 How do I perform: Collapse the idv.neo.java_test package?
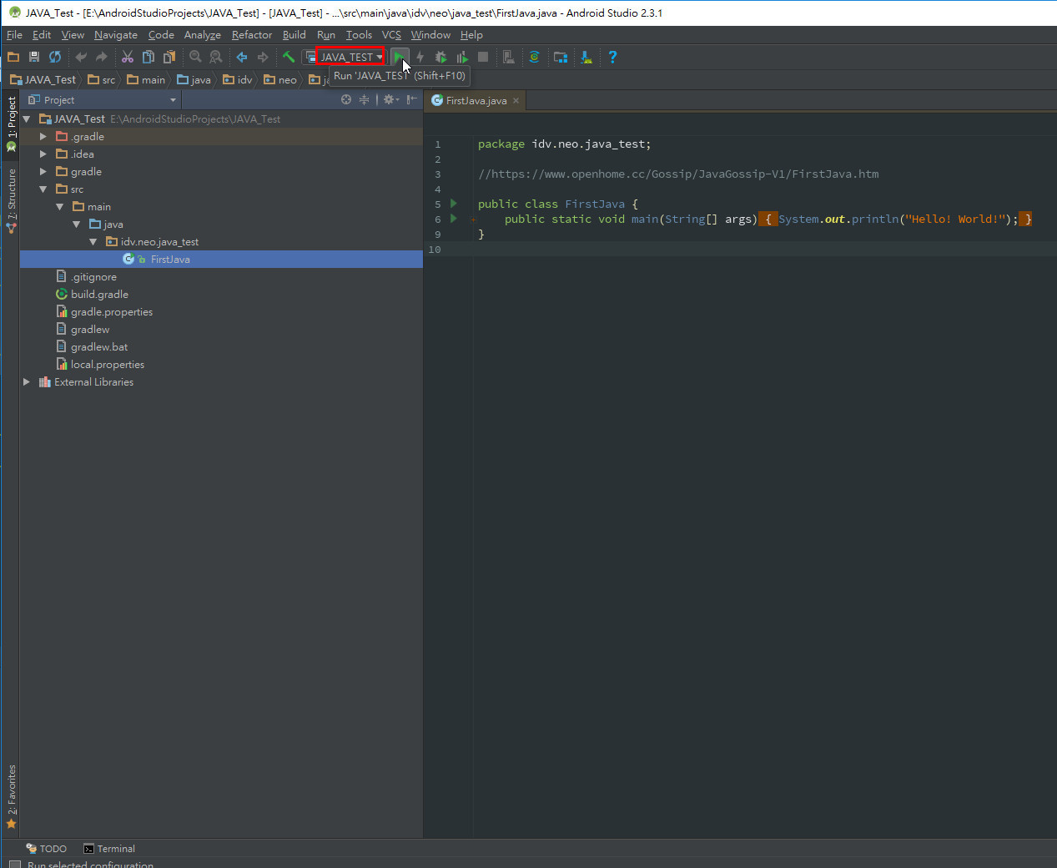click(x=93, y=242)
